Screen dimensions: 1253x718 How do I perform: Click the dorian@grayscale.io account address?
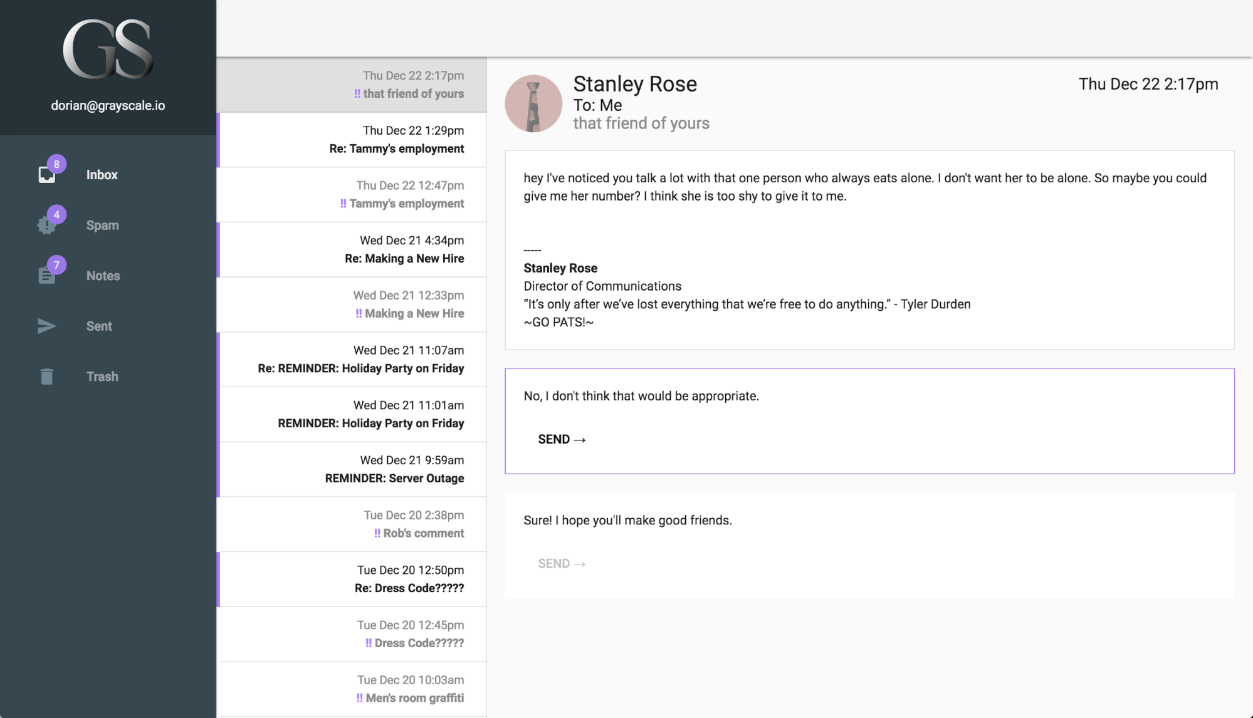pos(108,105)
